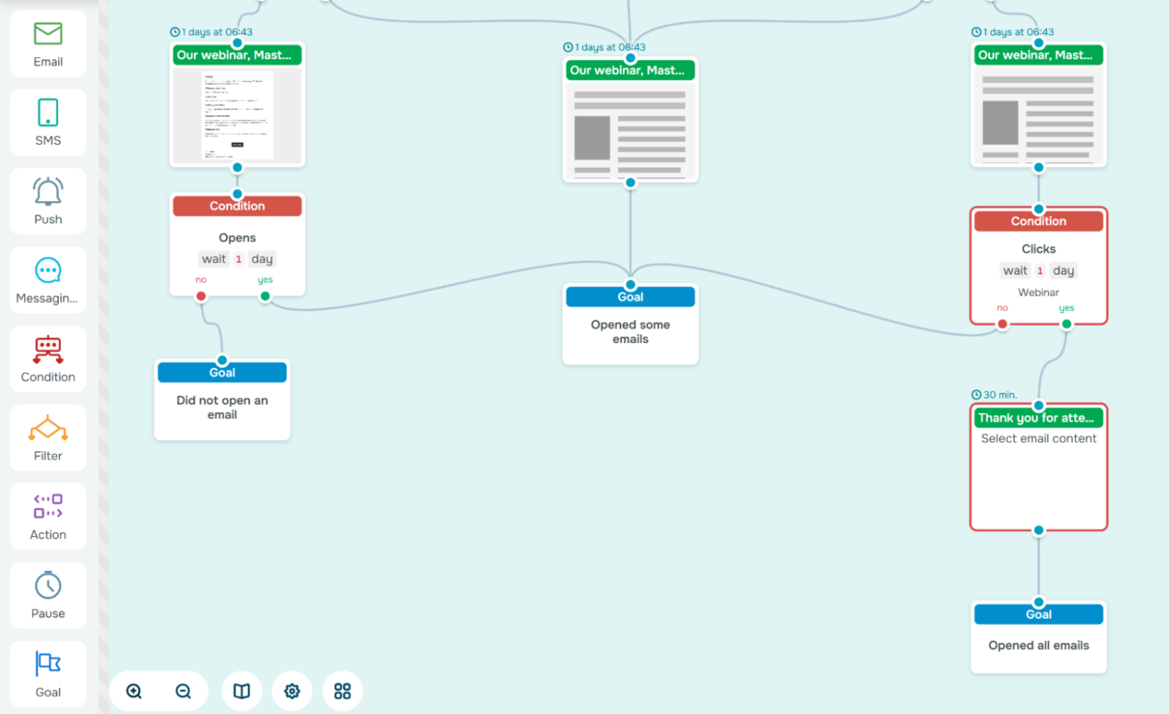
Task: Change the wait value in the Opens condition
Action: point(237,259)
